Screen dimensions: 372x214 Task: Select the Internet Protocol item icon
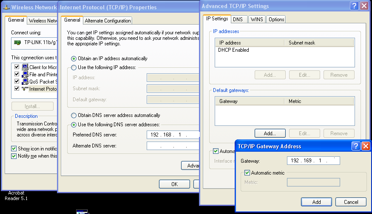click(25, 89)
